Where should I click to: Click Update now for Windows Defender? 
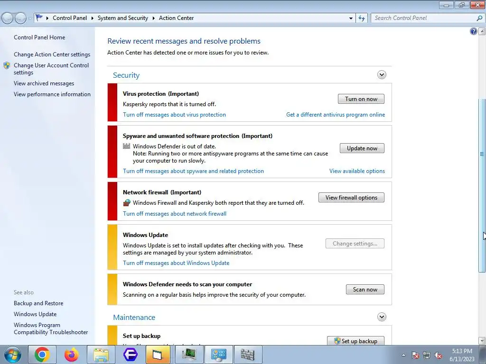point(362,148)
